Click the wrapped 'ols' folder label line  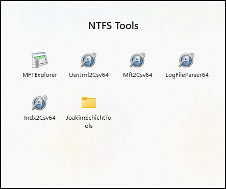(89, 126)
